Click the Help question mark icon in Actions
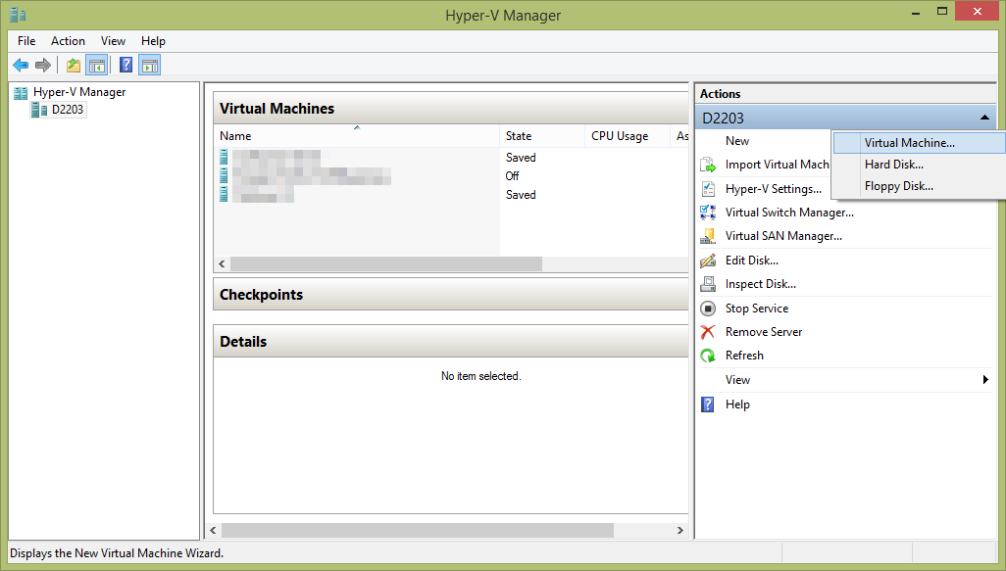The width and height of the screenshot is (1006, 571). (708, 404)
